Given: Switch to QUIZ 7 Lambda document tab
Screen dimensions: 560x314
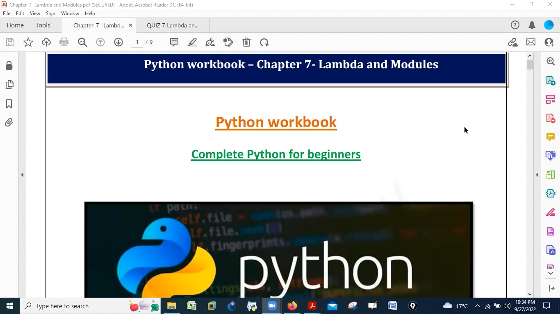Looking at the screenshot, I should click(173, 25).
